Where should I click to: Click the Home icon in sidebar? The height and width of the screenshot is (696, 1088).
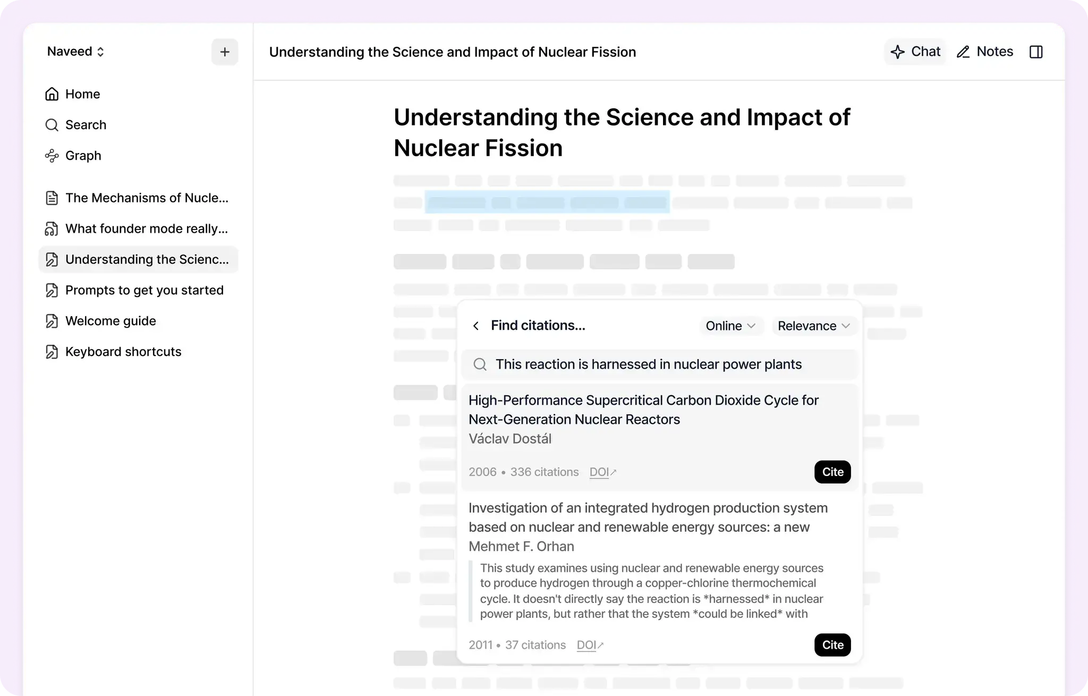[52, 94]
